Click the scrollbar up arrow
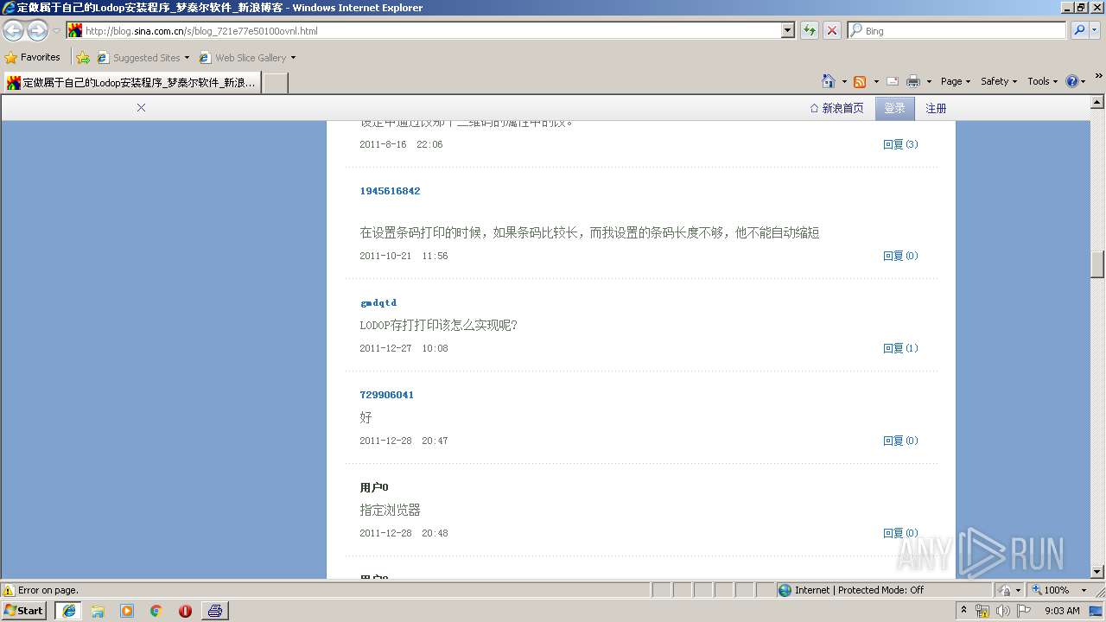This screenshot has width=1106, height=622. tap(1097, 102)
